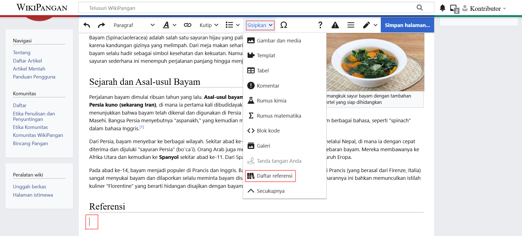Expand the Kutip citation dropdown
The width and height of the screenshot is (522, 236).
(209, 25)
